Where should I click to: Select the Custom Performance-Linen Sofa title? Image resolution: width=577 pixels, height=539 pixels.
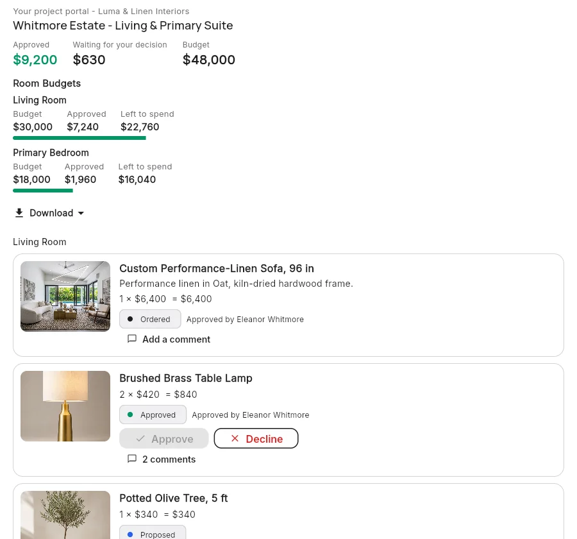click(x=217, y=269)
